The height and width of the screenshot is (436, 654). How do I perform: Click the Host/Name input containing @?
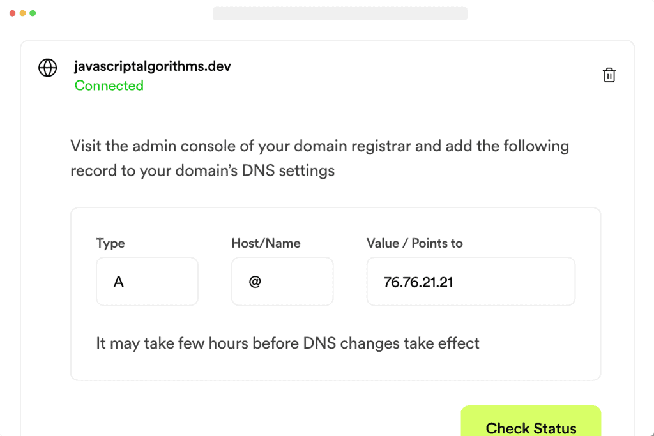click(x=282, y=281)
